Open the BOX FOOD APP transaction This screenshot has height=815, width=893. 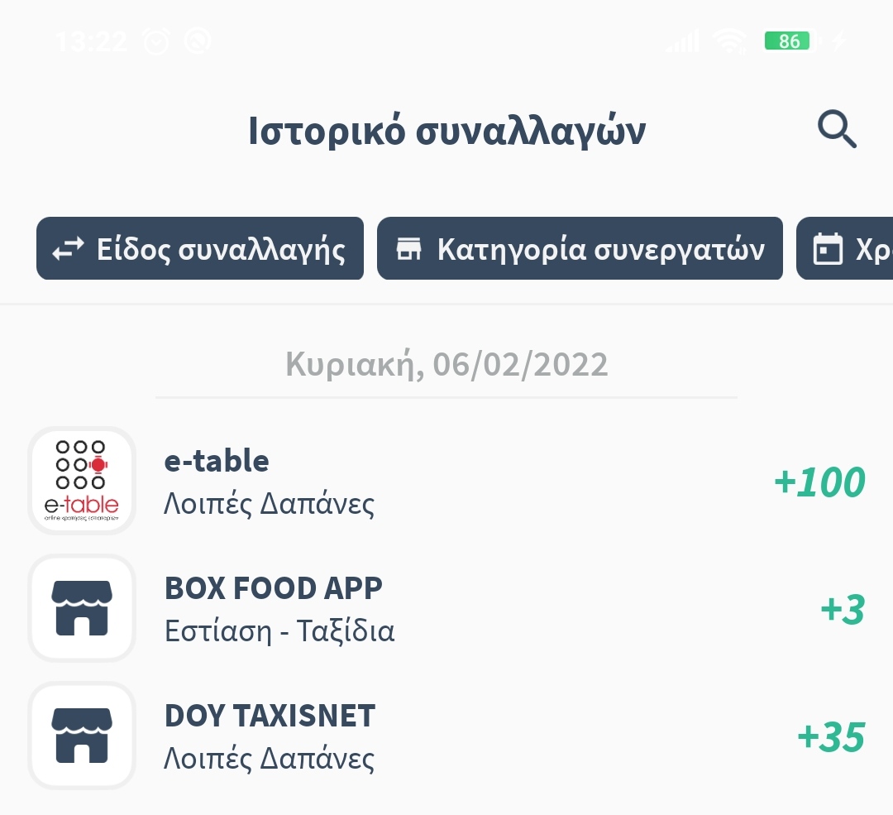[446, 607]
